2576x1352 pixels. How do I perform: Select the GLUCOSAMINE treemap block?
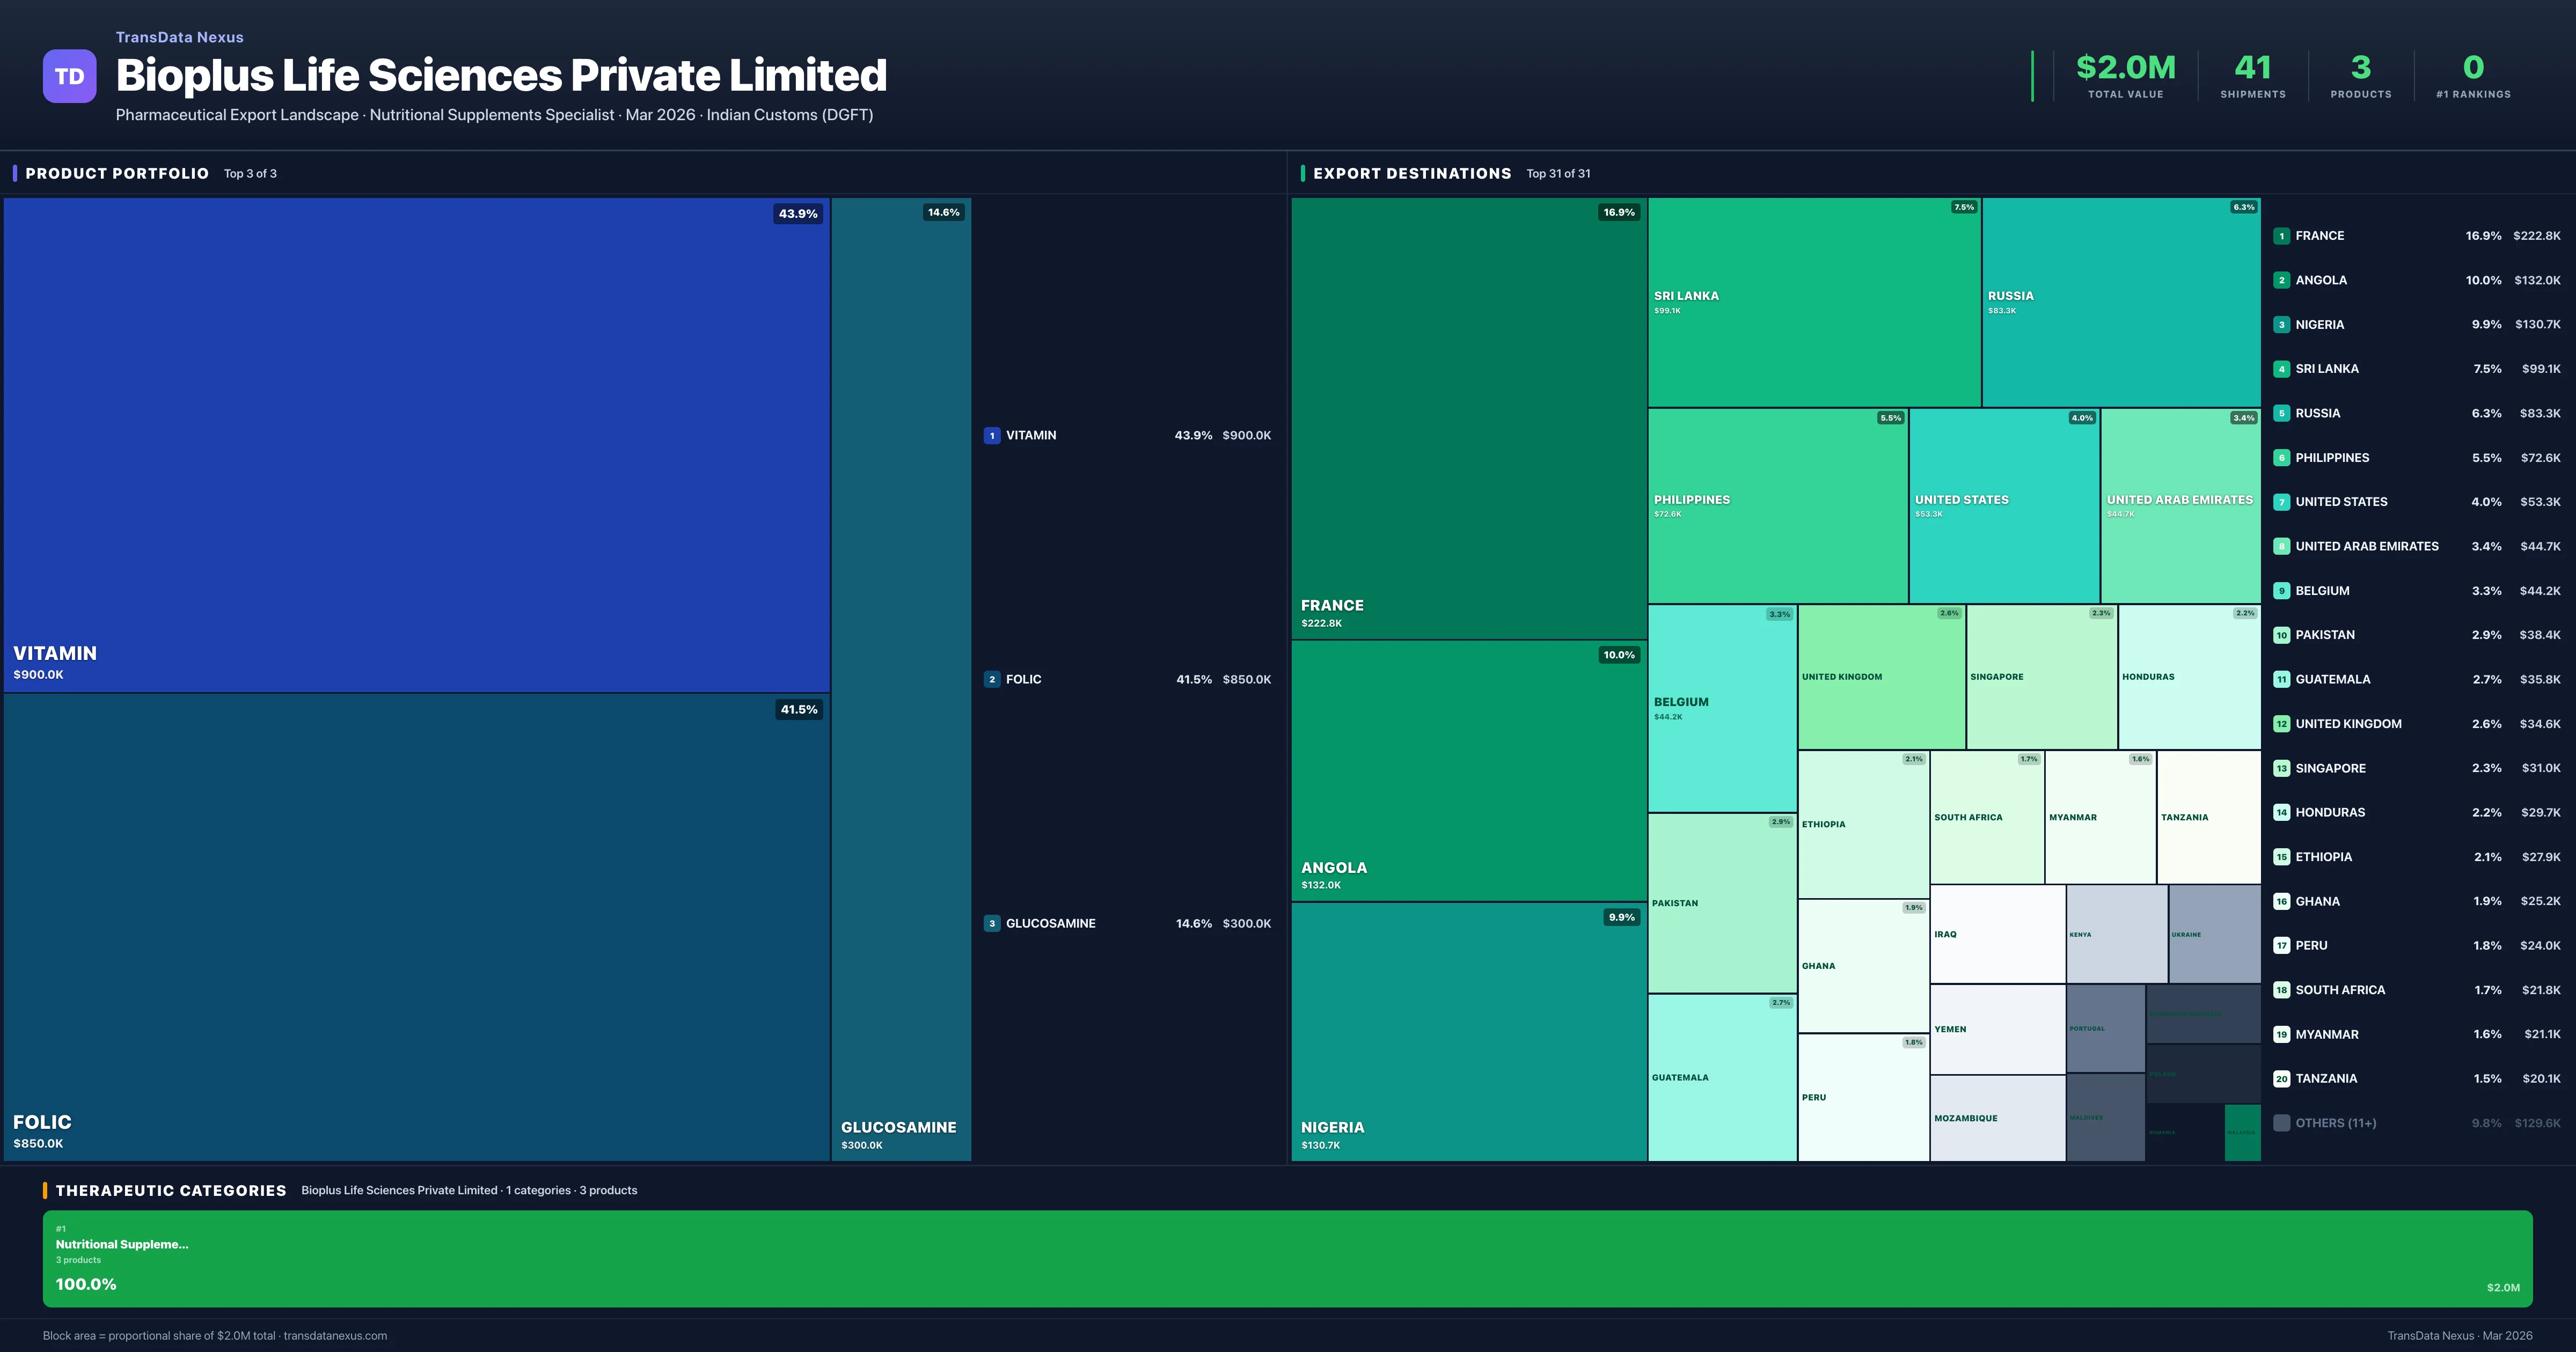coord(900,678)
